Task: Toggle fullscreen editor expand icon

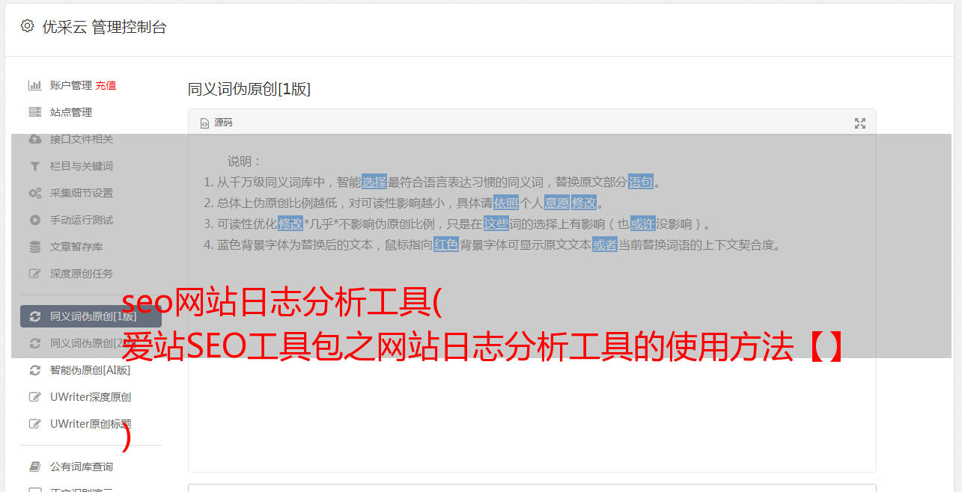Action: 860,123
